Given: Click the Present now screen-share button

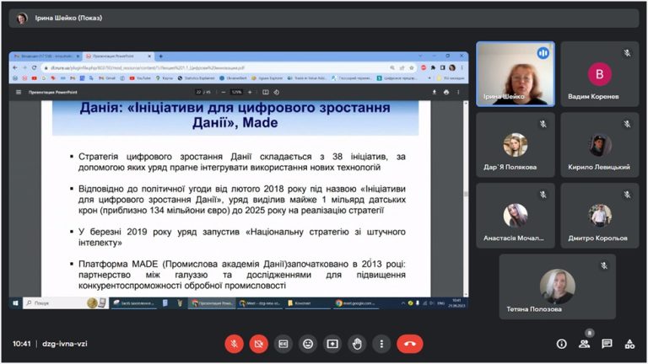Looking at the screenshot, I should tap(332, 344).
